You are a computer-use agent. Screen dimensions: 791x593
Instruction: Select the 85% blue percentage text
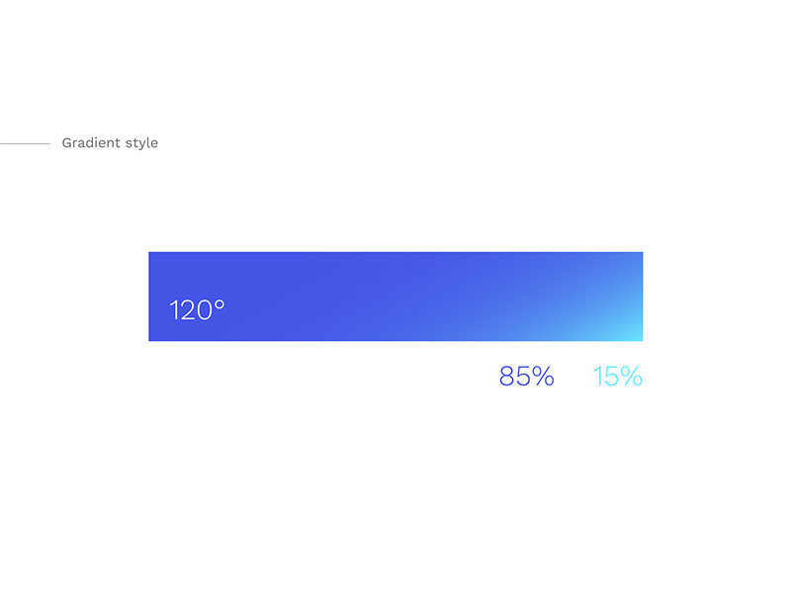(527, 377)
